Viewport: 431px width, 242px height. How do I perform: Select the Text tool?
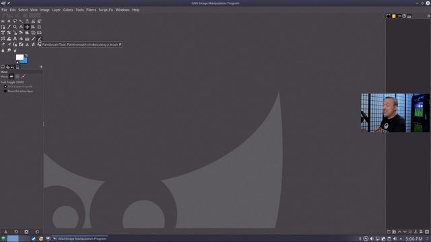(x=15, y=39)
